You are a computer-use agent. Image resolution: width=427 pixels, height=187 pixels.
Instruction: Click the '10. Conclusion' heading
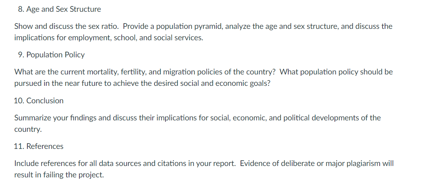39,101
